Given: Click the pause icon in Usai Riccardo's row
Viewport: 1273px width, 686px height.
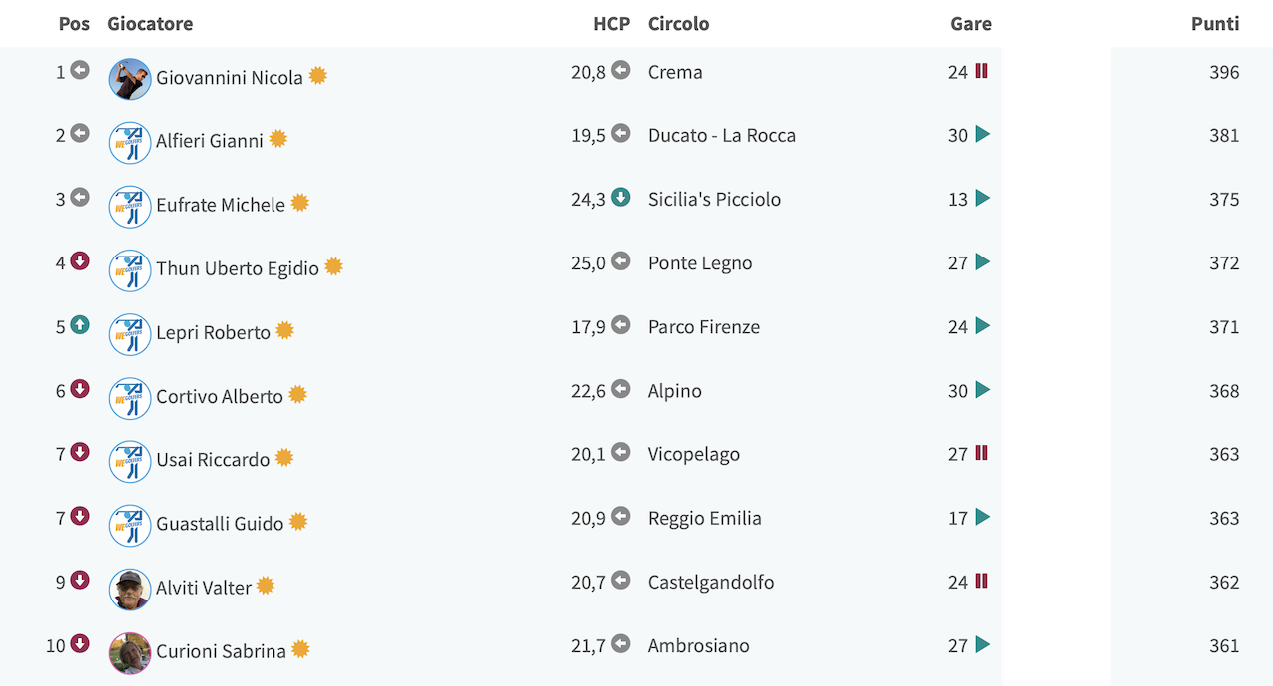Looking at the screenshot, I should 982,453.
